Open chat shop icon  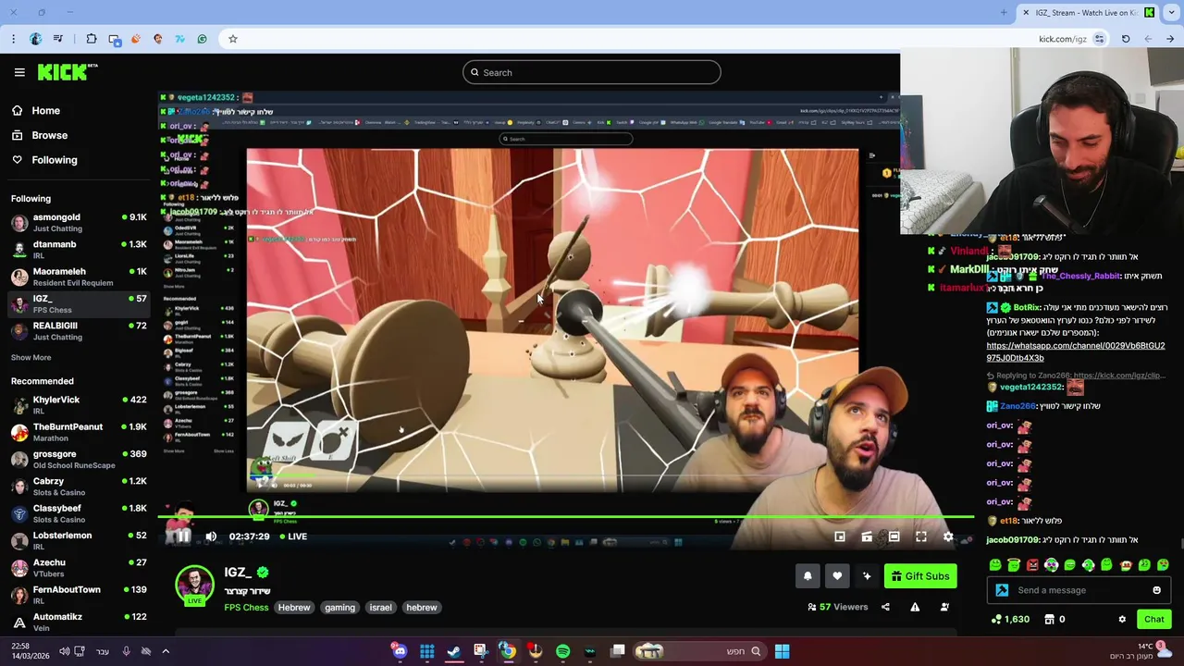point(1049,620)
